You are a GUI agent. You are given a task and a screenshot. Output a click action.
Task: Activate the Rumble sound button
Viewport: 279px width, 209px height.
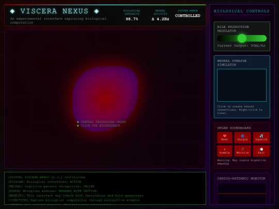pos(225,151)
